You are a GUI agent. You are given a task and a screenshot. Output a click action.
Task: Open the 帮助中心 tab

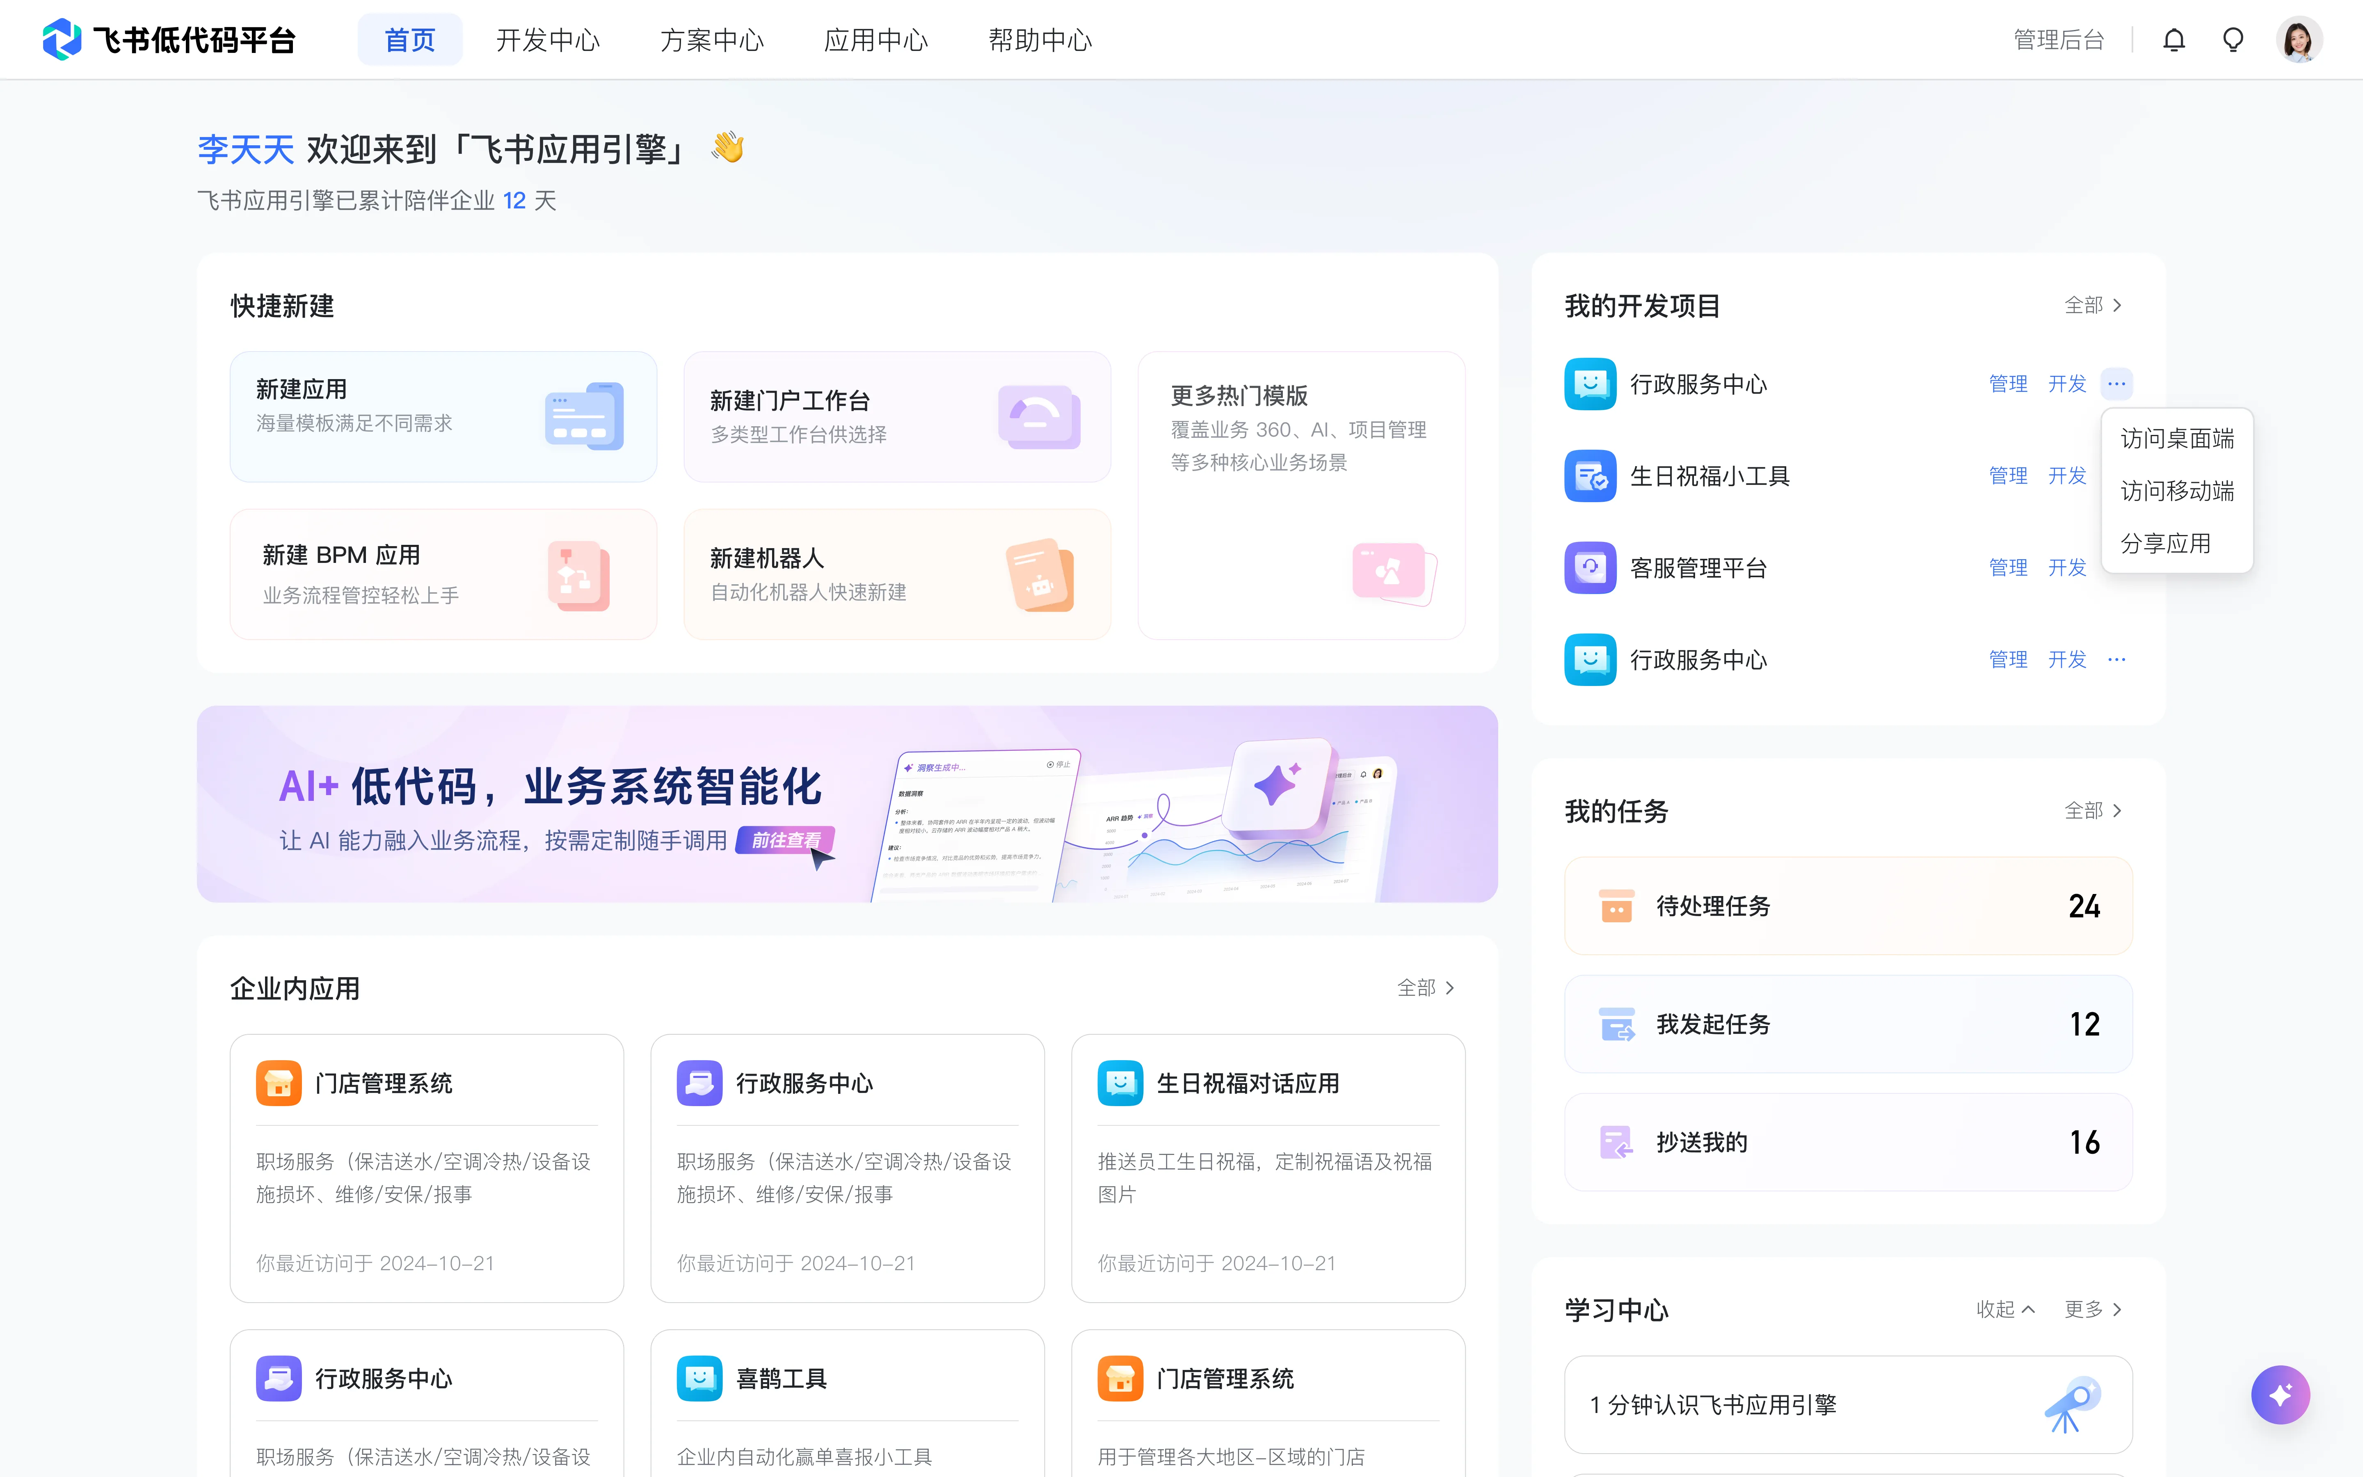(x=1040, y=40)
